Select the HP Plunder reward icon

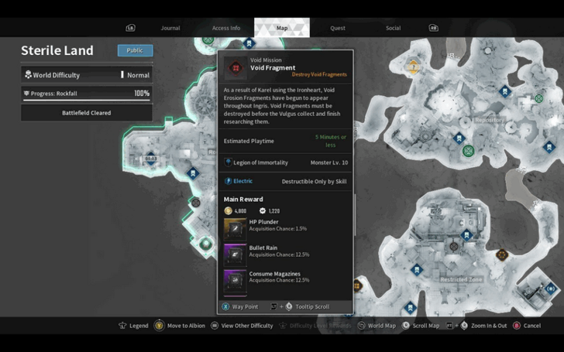pos(236,229)
